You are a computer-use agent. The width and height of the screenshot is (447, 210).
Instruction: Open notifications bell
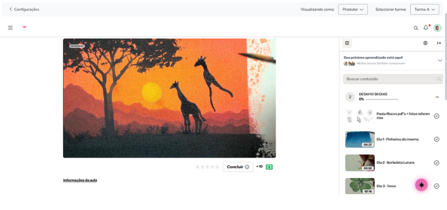(426, 28)
